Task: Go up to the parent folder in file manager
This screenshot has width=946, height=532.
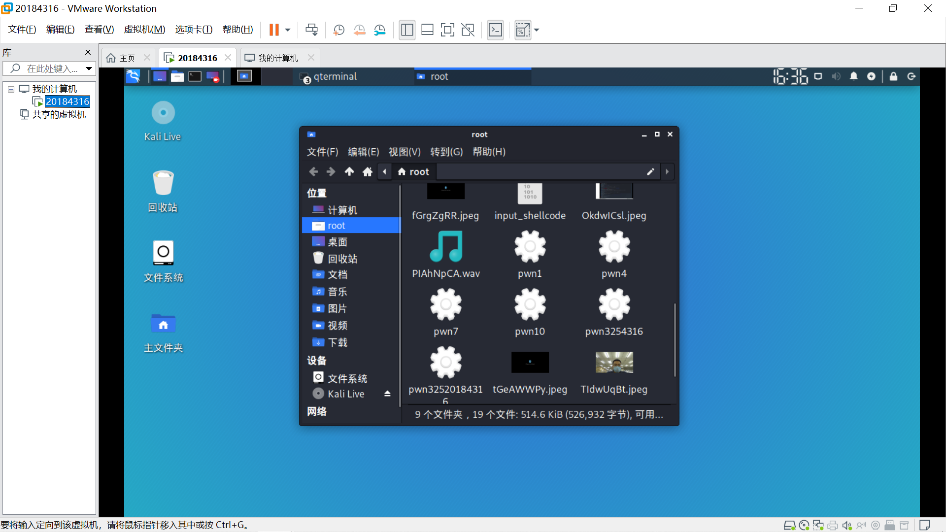Action: pos(349,171)
